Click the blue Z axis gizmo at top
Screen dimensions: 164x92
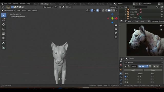tap(112, 14)
